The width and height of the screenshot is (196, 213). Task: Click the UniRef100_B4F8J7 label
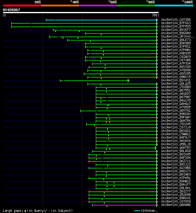(x=176, y=137)
